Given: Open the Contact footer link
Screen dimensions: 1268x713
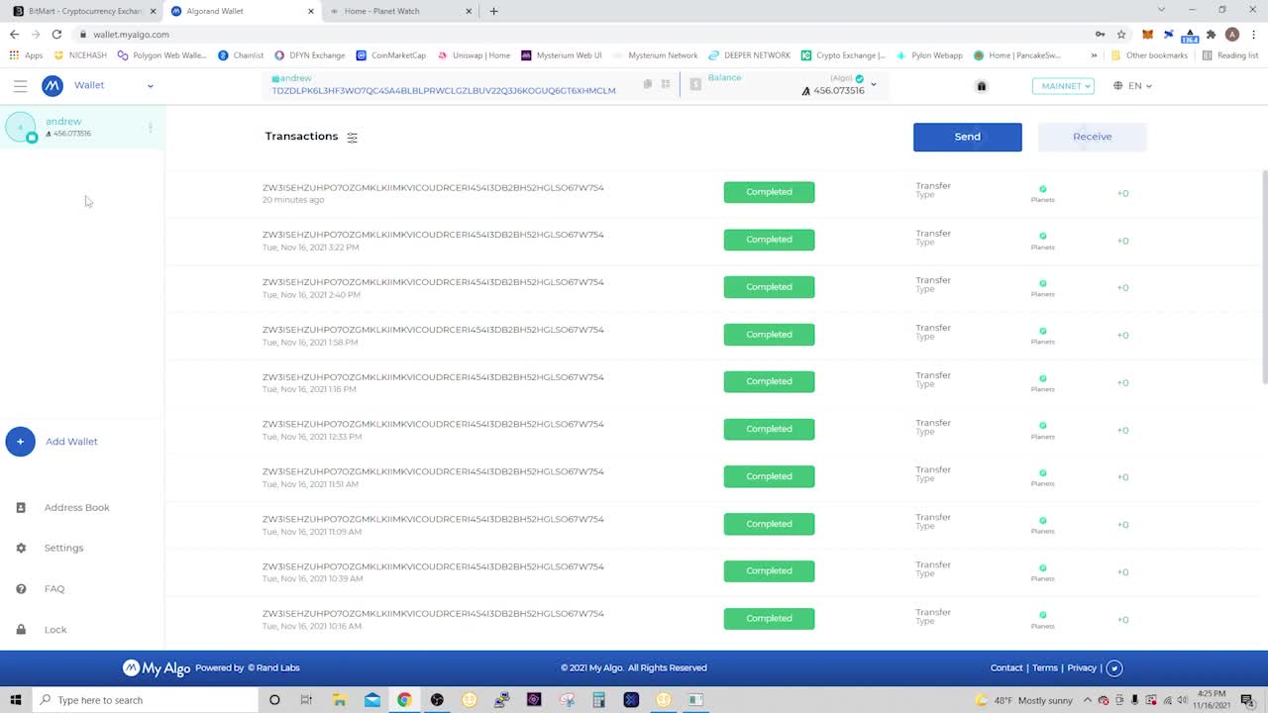Looking at the screenshot, I should (1006, 668).
